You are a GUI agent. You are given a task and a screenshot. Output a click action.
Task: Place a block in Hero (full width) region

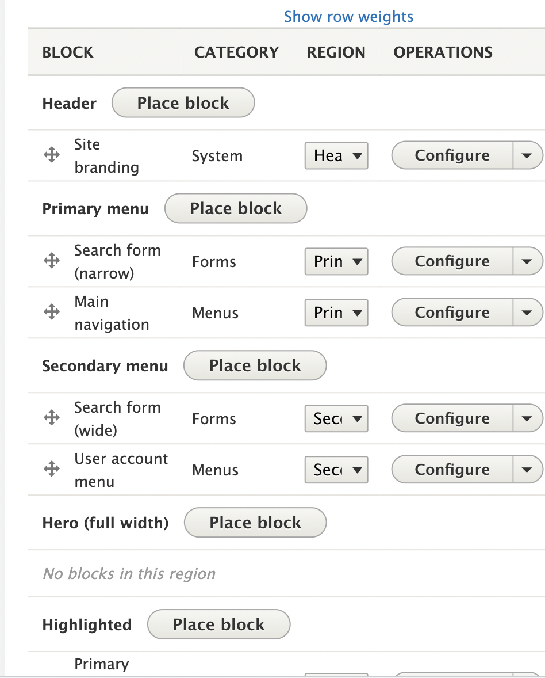[x=255, y=523]
